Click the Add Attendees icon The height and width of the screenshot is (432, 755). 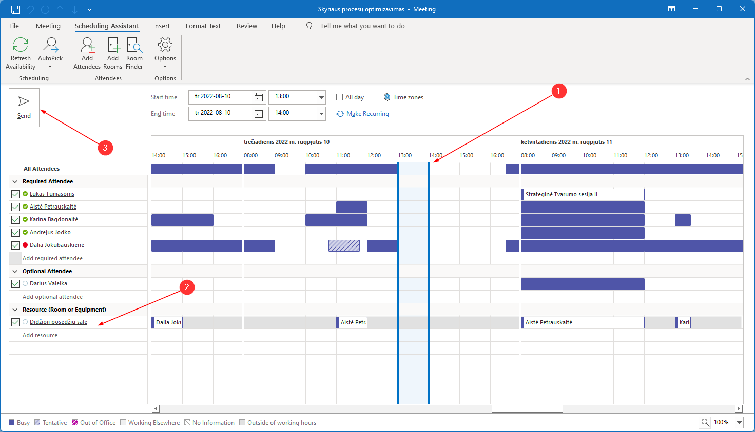[x=87, y=46]
